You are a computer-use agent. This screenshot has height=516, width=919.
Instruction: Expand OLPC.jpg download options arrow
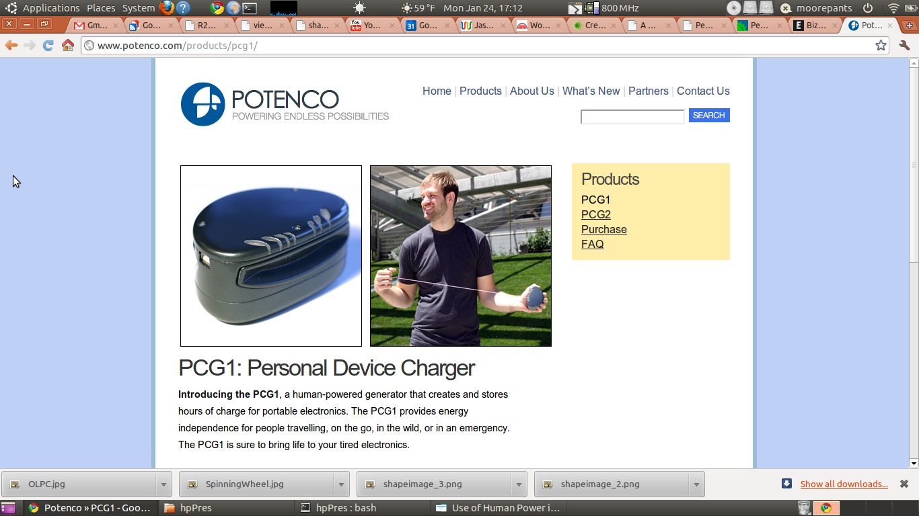(x=163, y=484)
